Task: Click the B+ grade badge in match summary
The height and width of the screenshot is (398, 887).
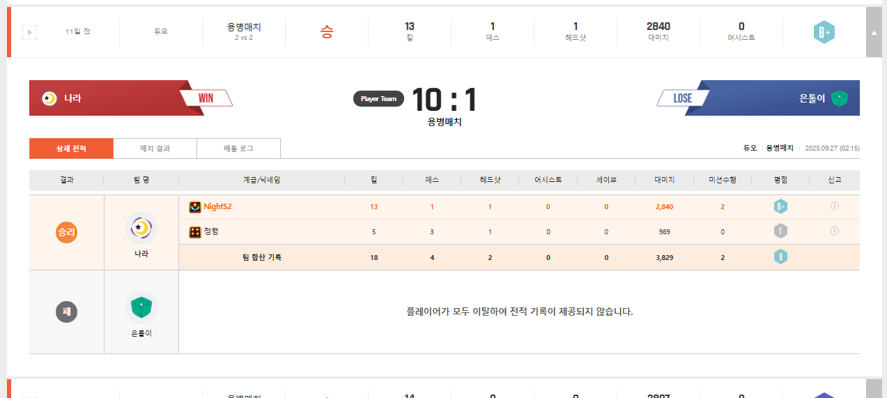Action: 824,32
